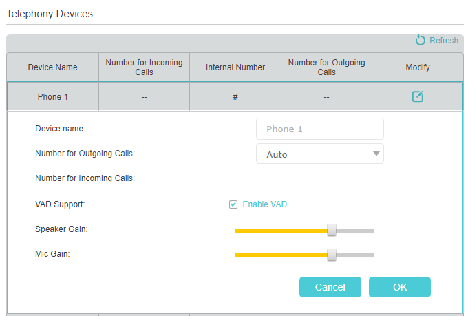Toggle the Enable VAD checkbox

click(x=233, y=204)
